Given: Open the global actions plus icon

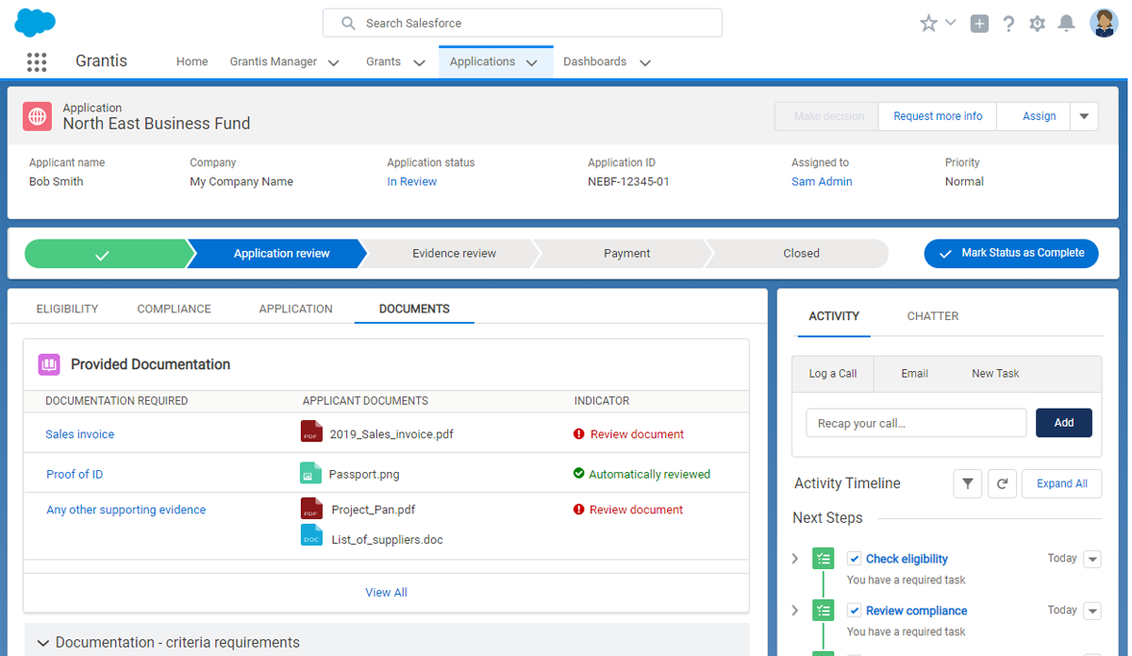Looking at the screenshot, I should click(979, 24).
